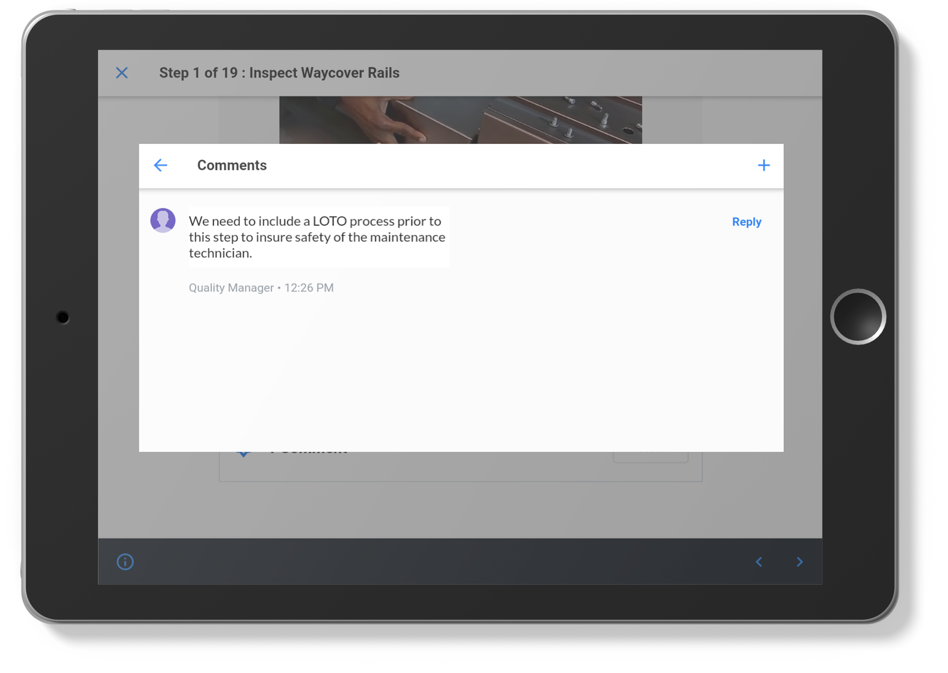The width and height of the screenshot is (948, 673).
Task: Add a new comment with the plus icon
Action: point(764,165)
